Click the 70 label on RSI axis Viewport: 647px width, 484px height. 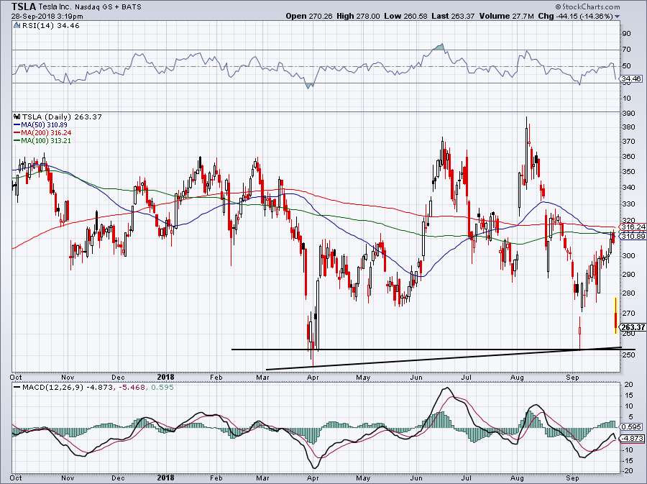[x=627, y=50]
